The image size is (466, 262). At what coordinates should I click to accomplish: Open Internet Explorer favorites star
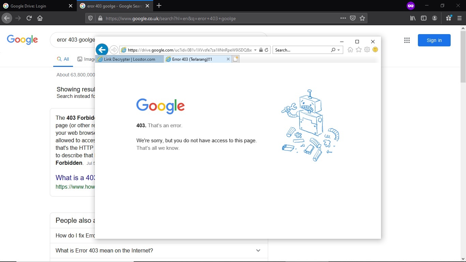359,50
